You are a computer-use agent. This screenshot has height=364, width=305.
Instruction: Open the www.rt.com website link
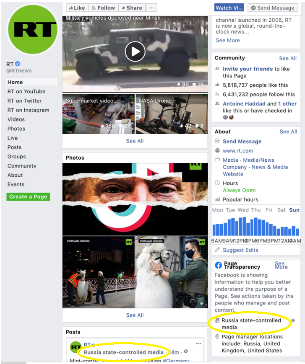click(238, 151)
